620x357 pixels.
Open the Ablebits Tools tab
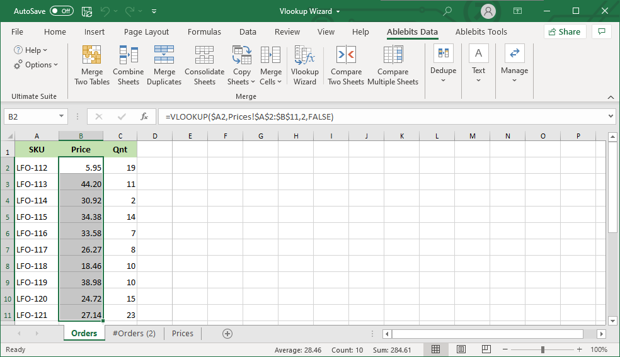pyautogui.click(x=481, y=31)
